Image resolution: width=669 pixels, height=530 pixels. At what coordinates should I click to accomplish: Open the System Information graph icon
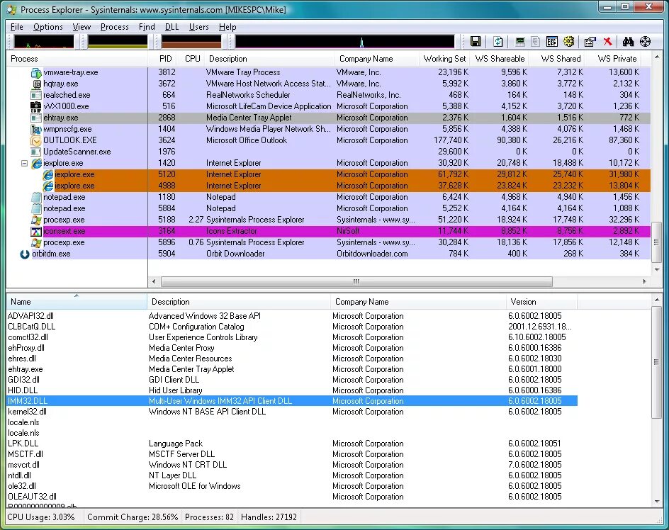tap(519, 41)
